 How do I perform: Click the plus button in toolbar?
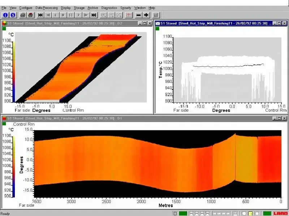click(146, 15)
